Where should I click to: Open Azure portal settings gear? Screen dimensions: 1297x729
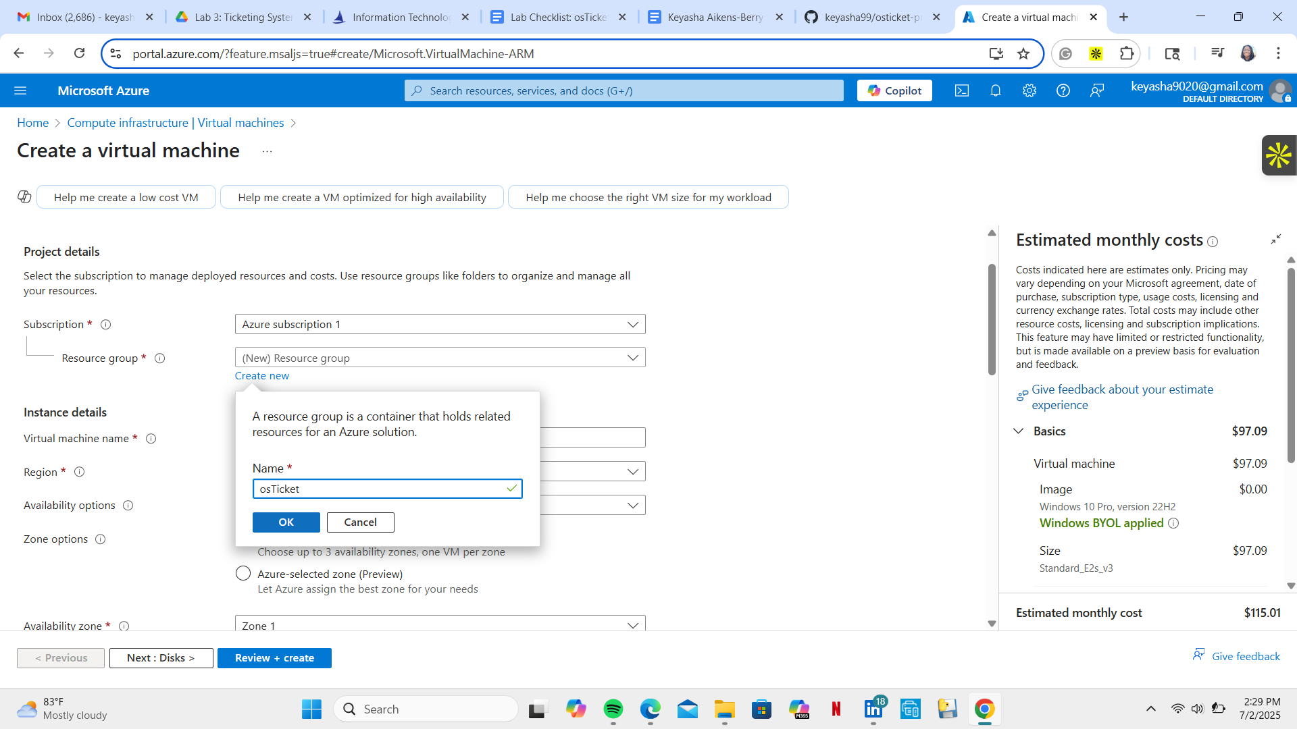pyautogui.click(x=1029, y=90)
